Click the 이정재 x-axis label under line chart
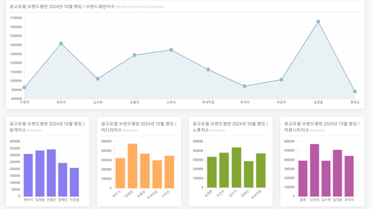 click(24, 102)
